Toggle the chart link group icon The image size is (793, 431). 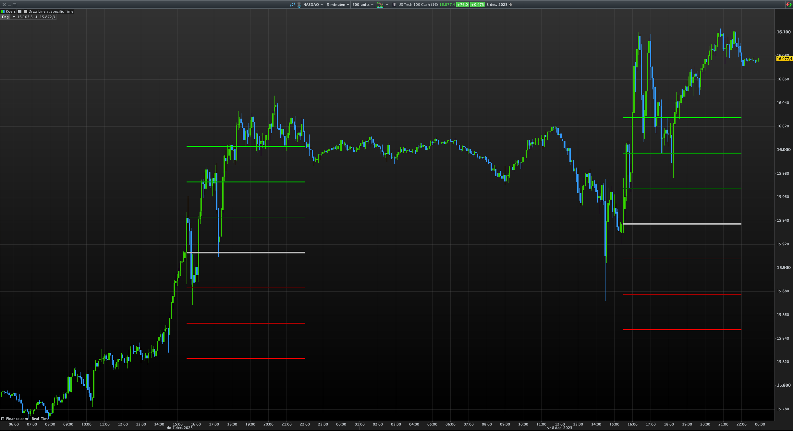(x=299, y=5)
